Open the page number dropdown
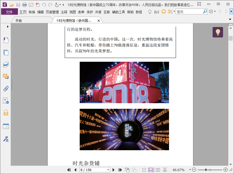The height and width of the screenshot is (174, 234). (108, 170)
